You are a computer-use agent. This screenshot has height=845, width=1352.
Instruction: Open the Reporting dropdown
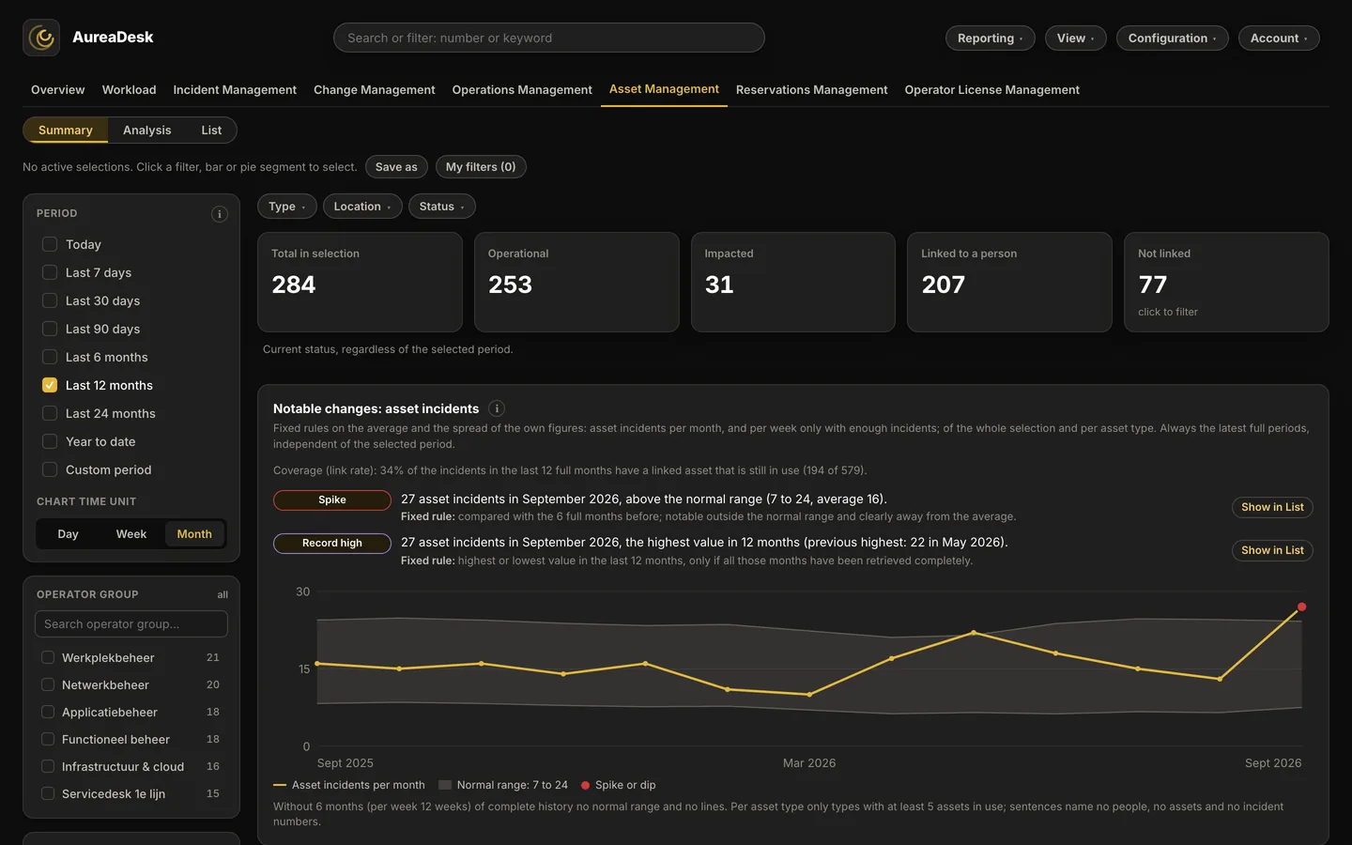[991, 38]
